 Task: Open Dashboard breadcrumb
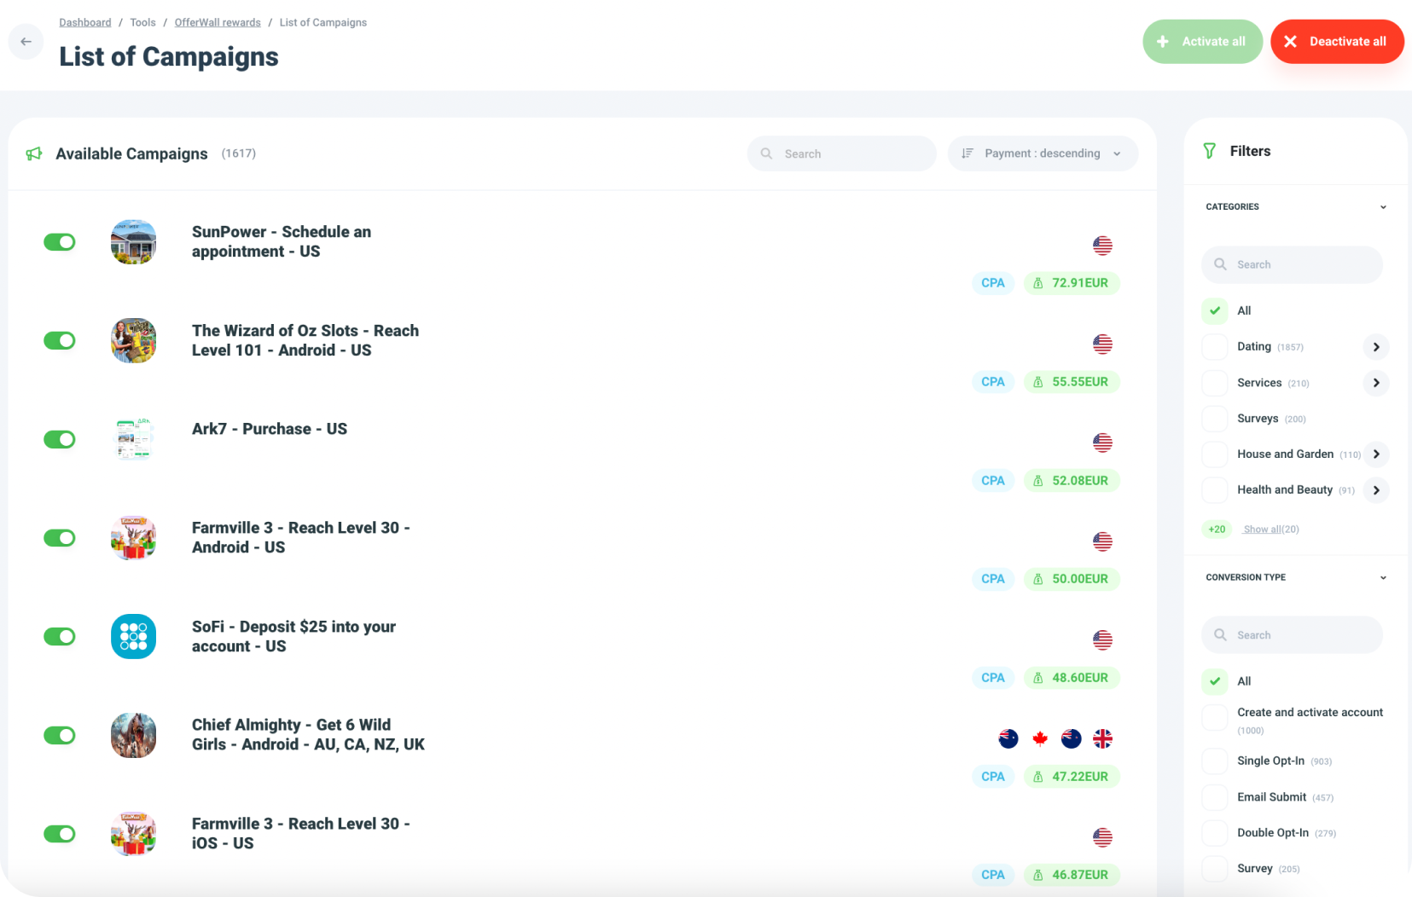[x=85, y=22]
